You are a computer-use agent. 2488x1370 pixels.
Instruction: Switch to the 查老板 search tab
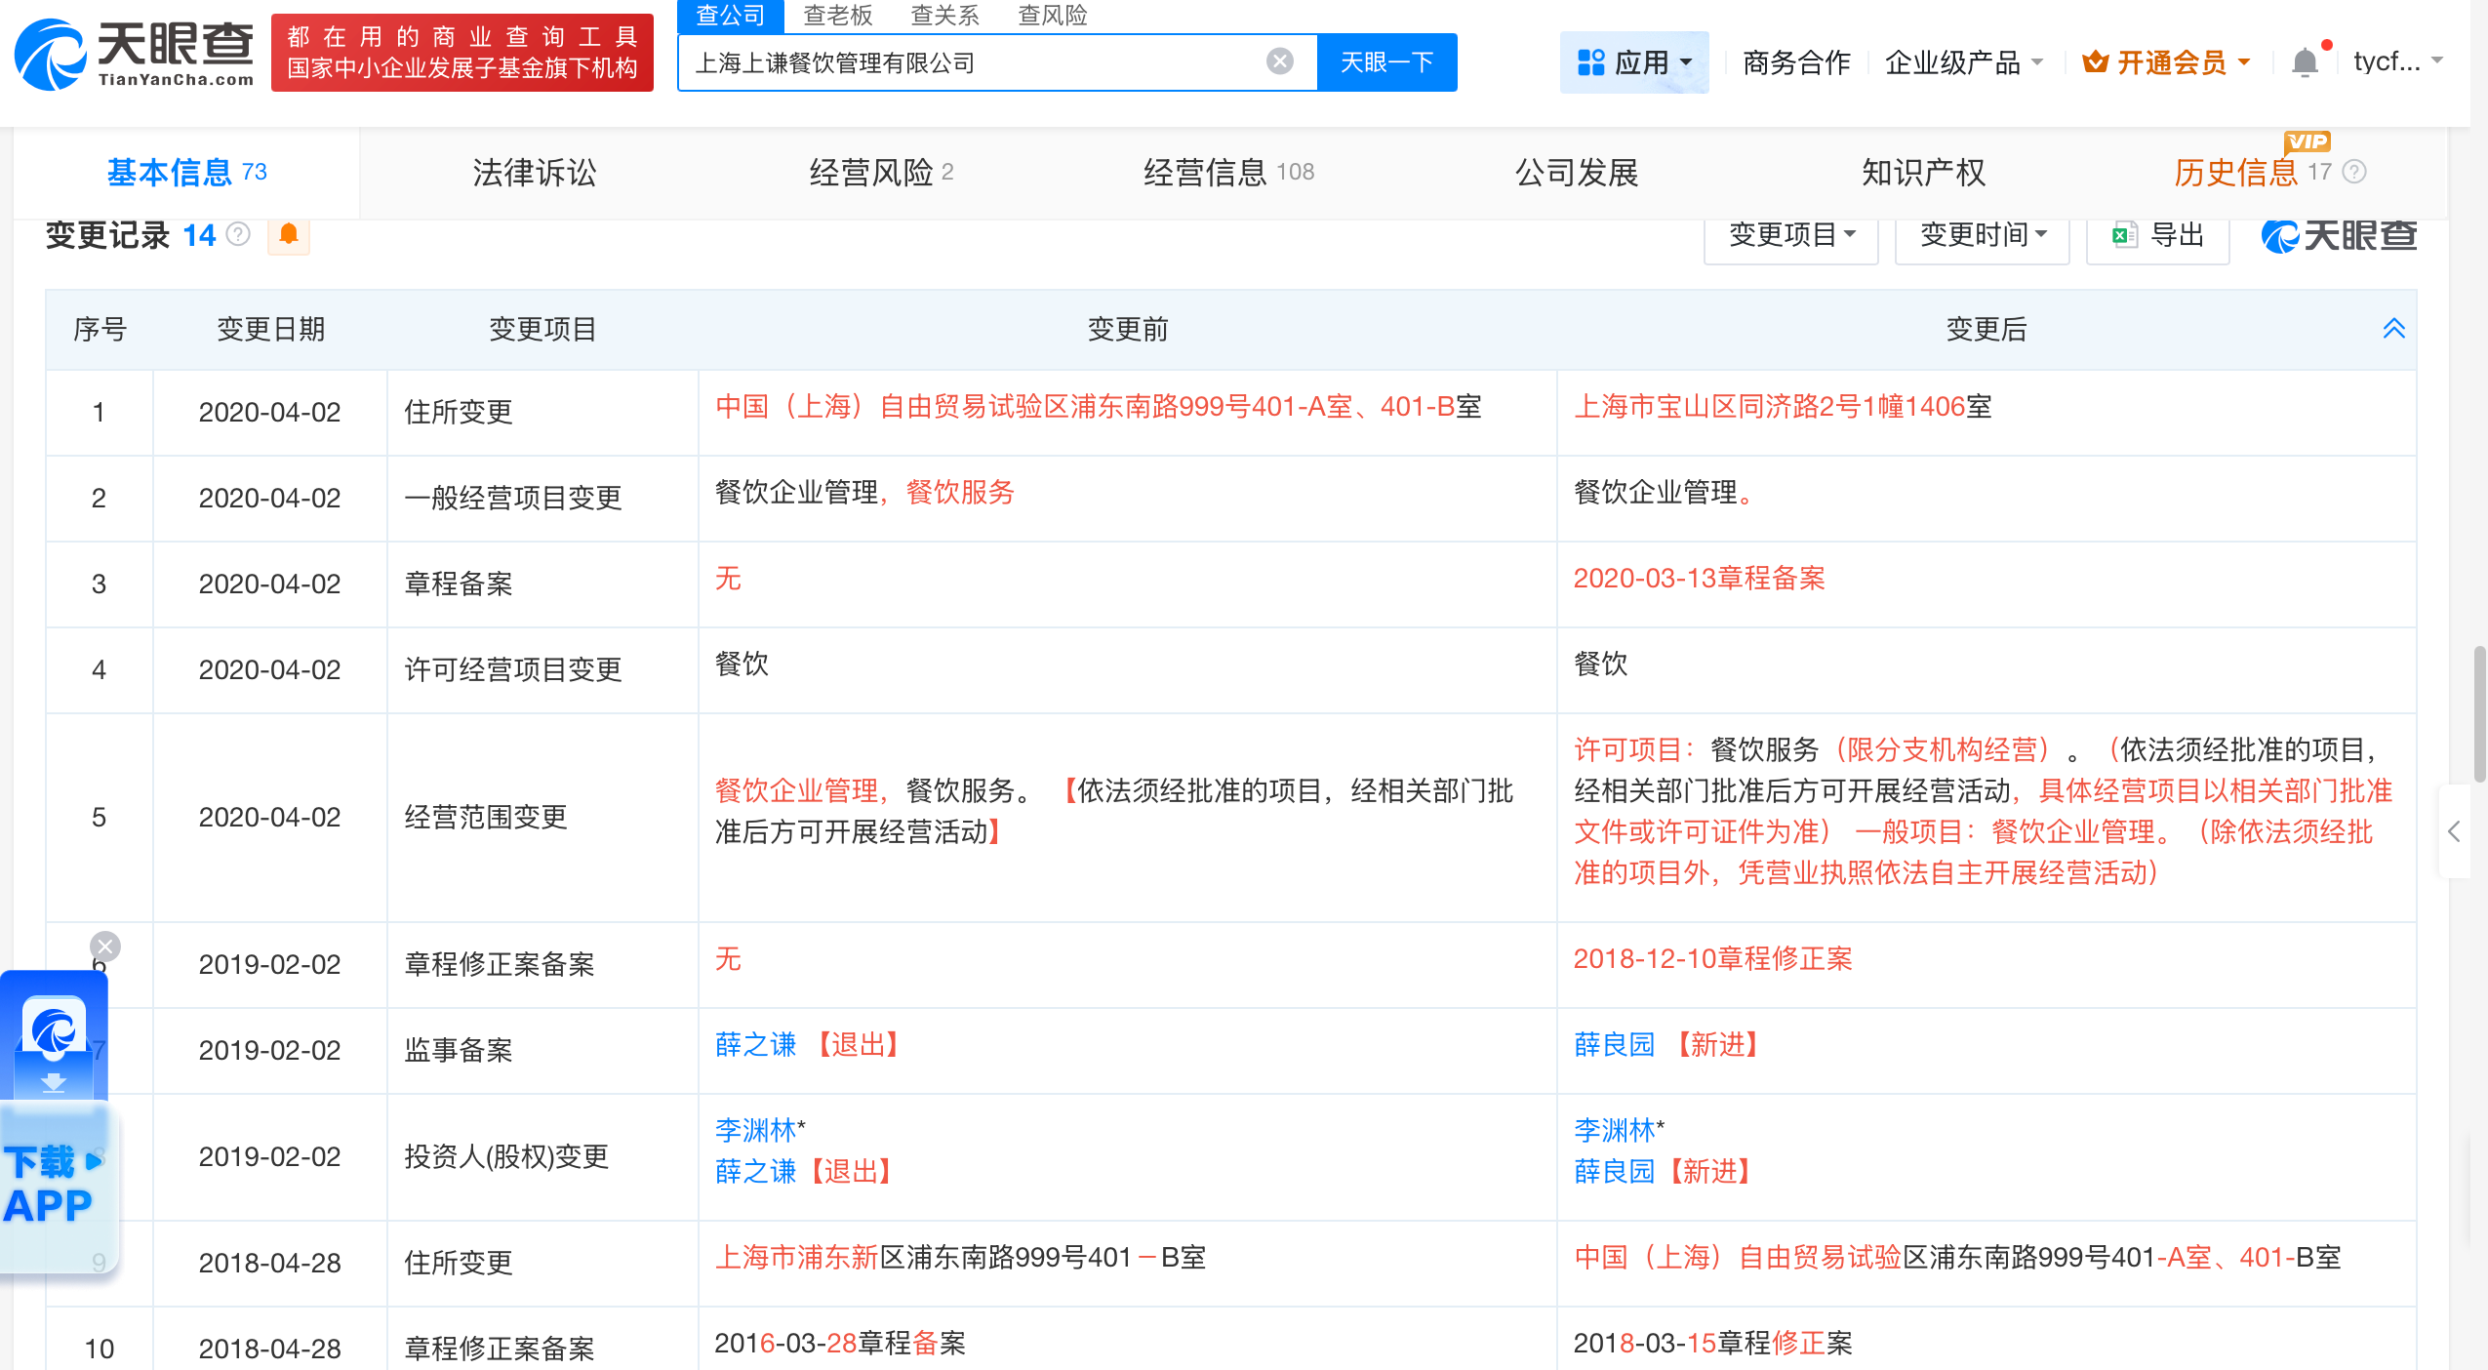[x=838, y=16]
